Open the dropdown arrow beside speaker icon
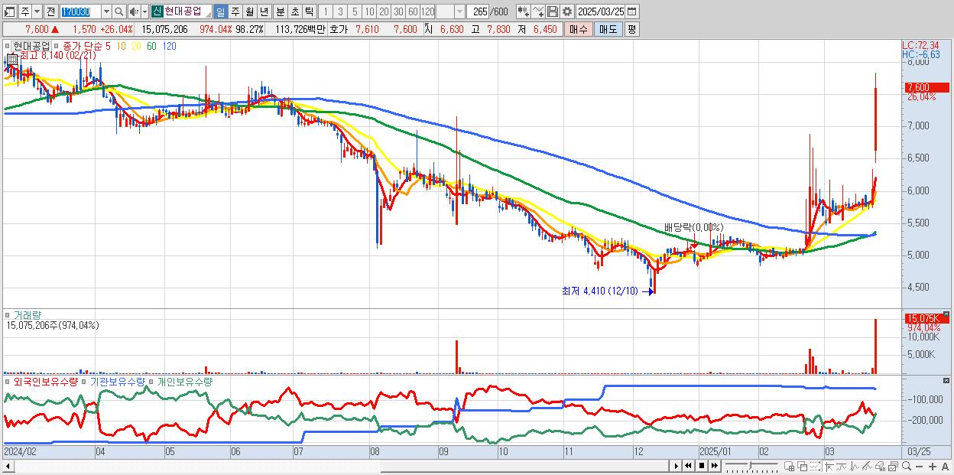Image resolution: width=954 pixels, height=475 pixels. pyautogui.click(x=144, y=11)
